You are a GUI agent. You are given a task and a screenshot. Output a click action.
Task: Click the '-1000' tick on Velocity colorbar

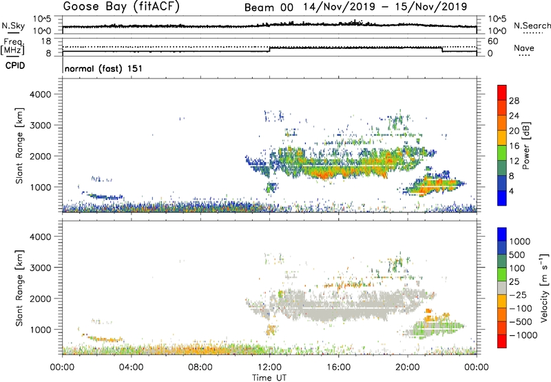[x=523, y=335]
